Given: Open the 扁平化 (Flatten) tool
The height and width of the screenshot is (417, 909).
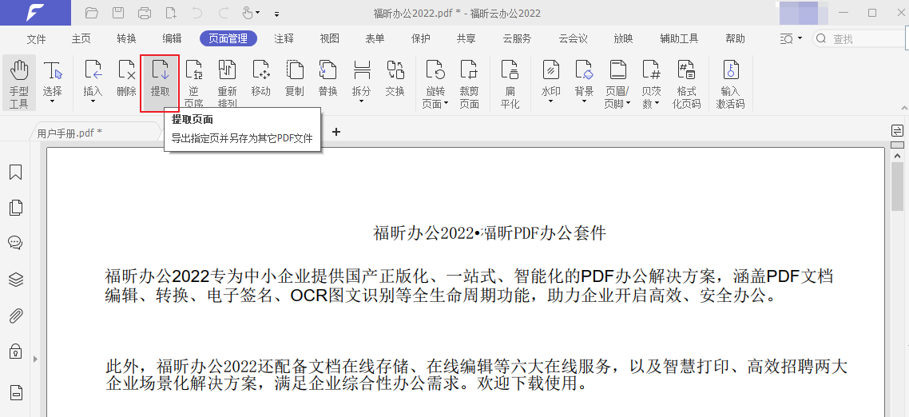Looking at the screenshot, I should pyautogui.click(x=510, y=82).
